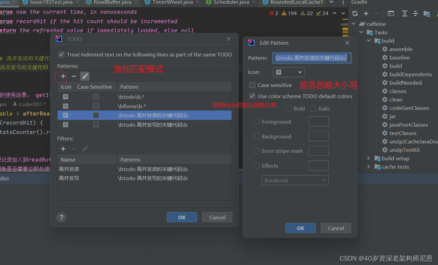Toggle the Bold checkbox
Screen dimensions: 438x265
click(288, 108)
